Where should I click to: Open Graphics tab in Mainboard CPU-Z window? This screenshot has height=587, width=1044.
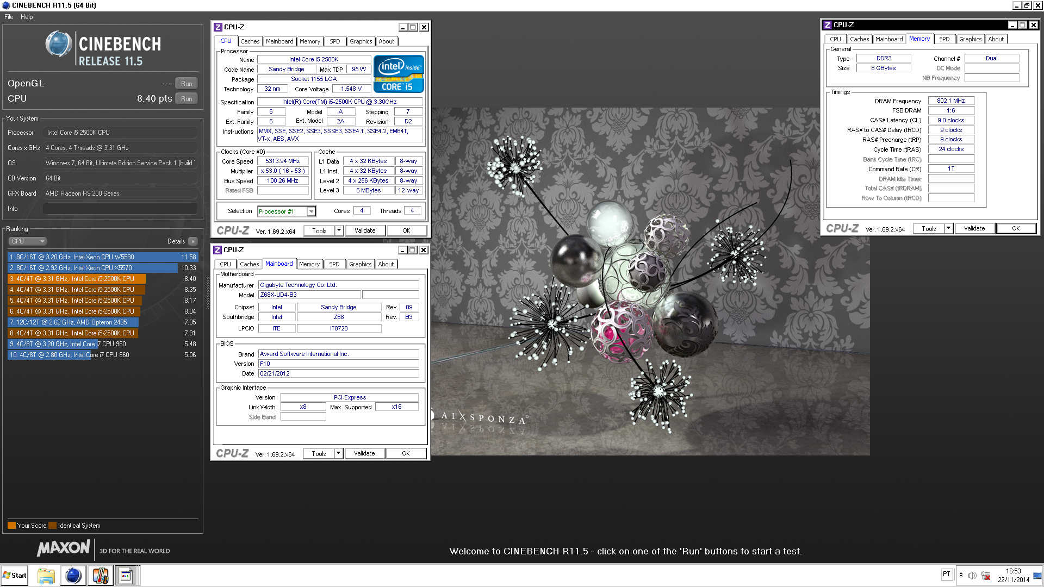pos(361,264)
